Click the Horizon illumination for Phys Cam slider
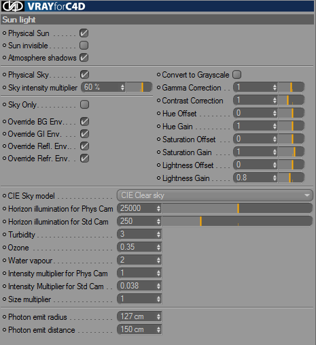The image size is (316, 345). tap(237, 208)
